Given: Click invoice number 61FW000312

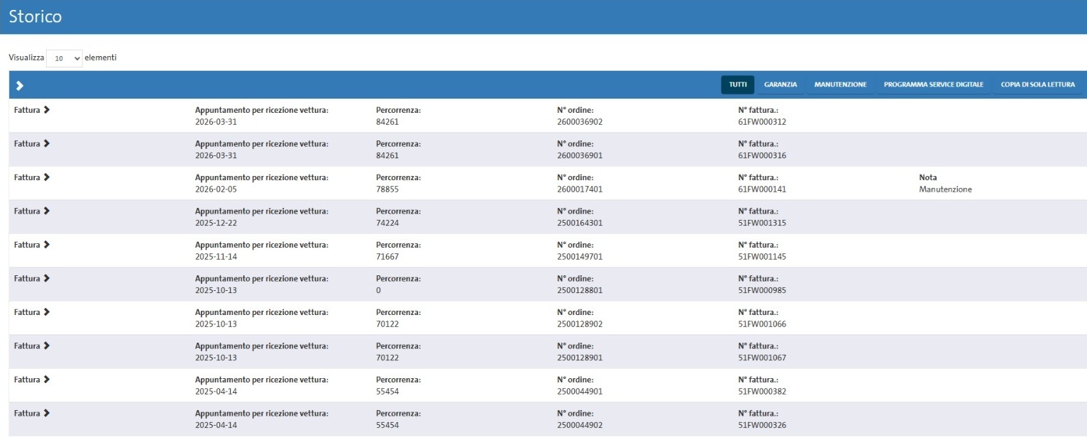Looking at the screenshot, I should 762,122.
